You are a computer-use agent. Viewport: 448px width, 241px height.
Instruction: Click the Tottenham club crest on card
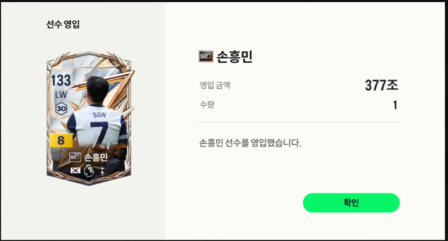tap(102, 171)
